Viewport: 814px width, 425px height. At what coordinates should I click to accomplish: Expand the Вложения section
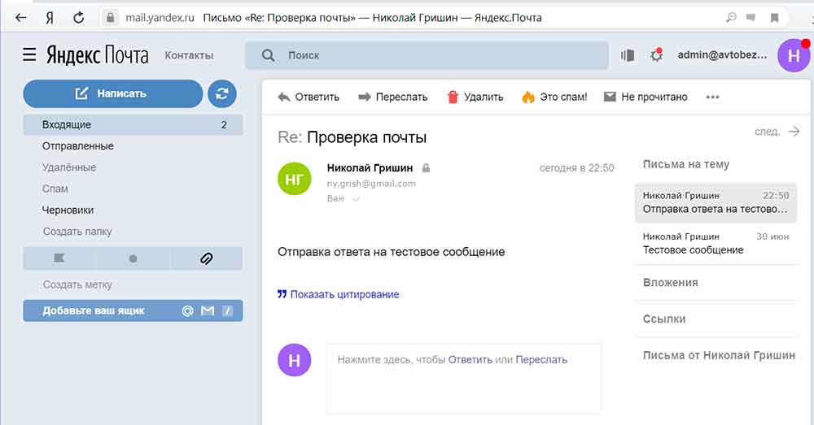click(670, 283)
